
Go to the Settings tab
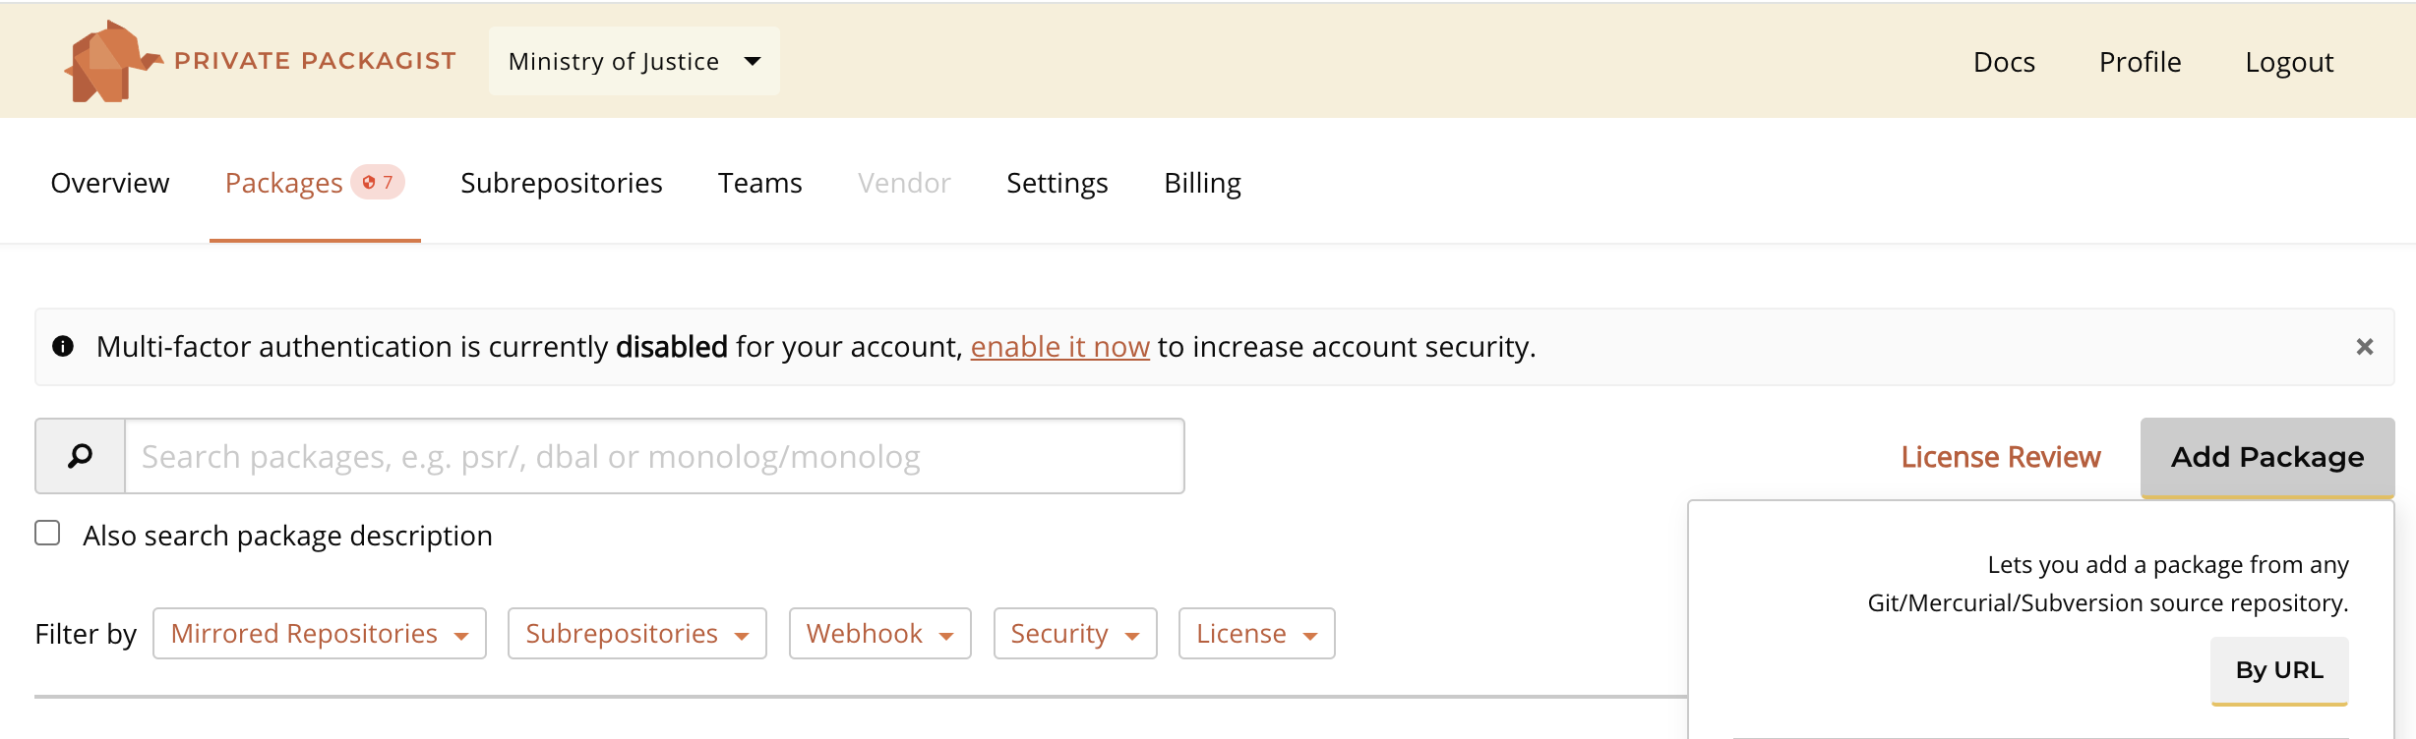pyautogui.click(x=1057, y=183)
